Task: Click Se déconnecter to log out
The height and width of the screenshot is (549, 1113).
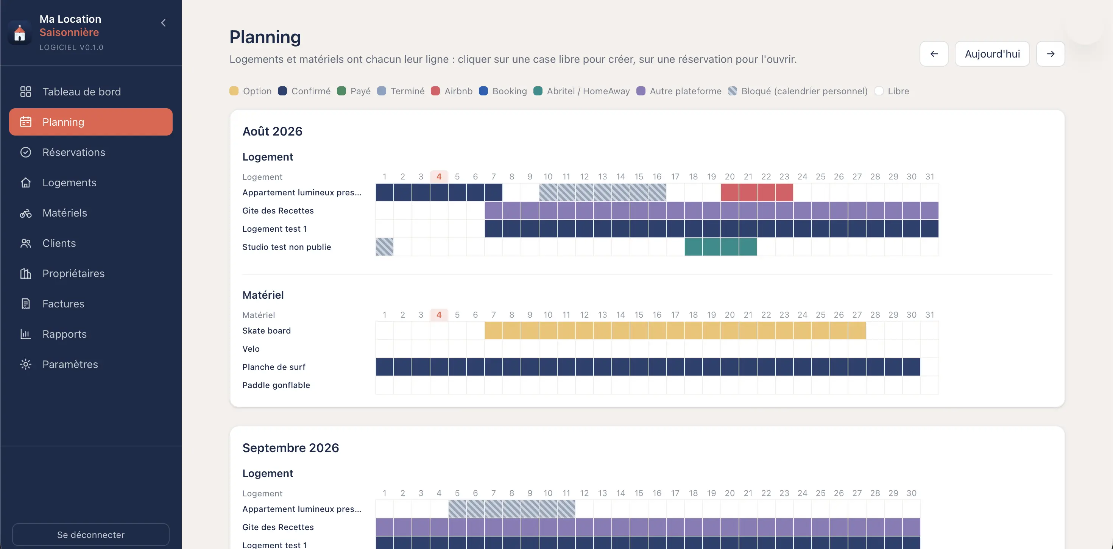Action: pyautogui.click(x=91, y=535)
